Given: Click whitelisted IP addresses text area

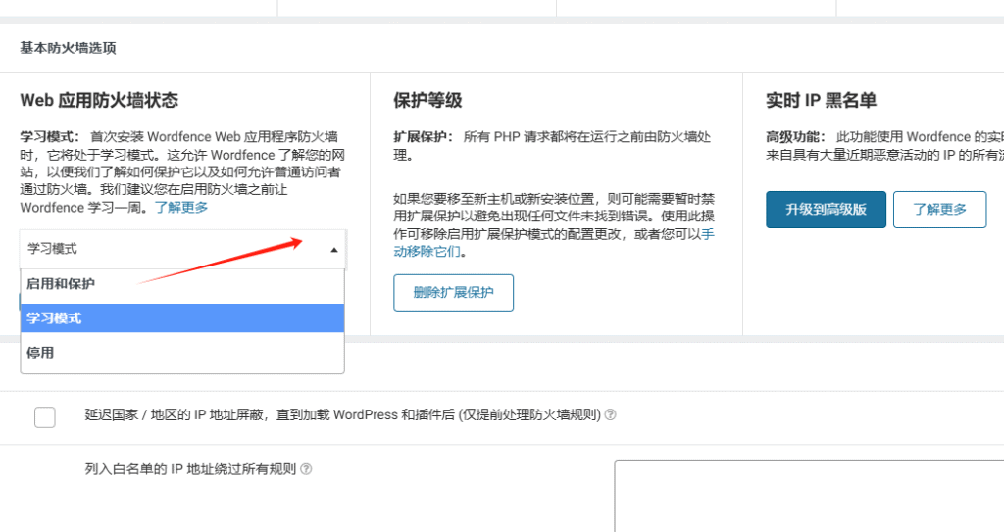Looking at the screenshot, I should click(x=809, y=496).
